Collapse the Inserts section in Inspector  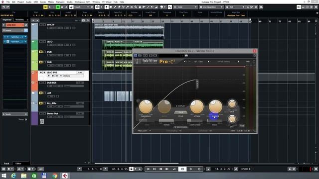coord(4,30)
